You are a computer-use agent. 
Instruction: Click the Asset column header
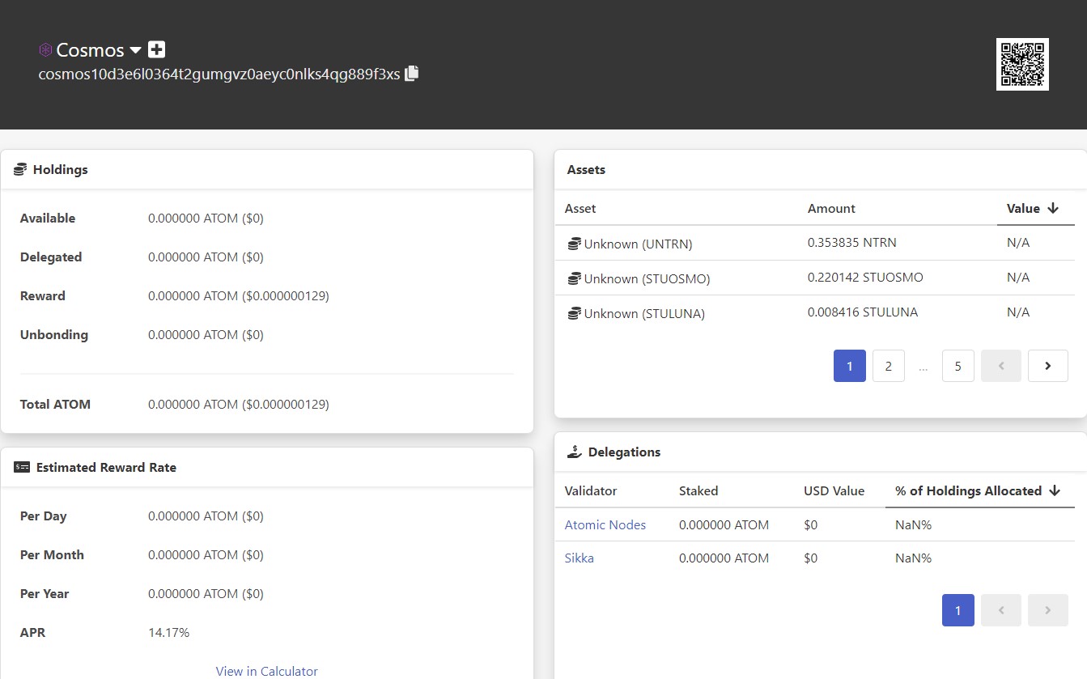[x=580, y=209]
